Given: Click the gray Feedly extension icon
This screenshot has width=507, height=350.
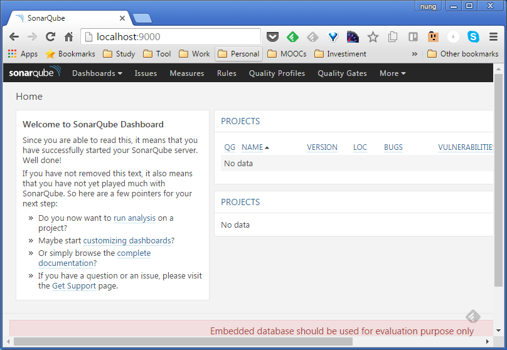Looking at the screenshot, I should pos(312,37).
